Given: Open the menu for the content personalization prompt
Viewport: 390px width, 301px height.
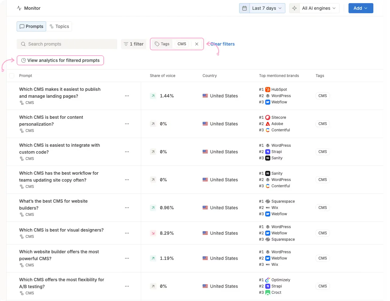Looking at the screenshot, I should click(x=127, y=124).
